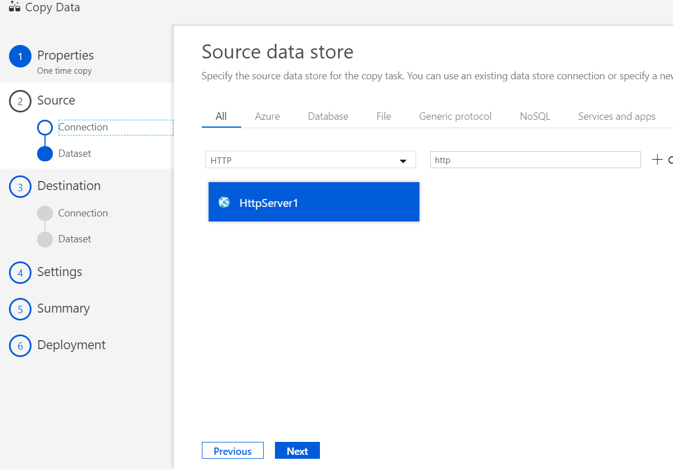
Task: Click step 5 Summary circle icon
Action: pyautogui.click(x=20, y=309)
